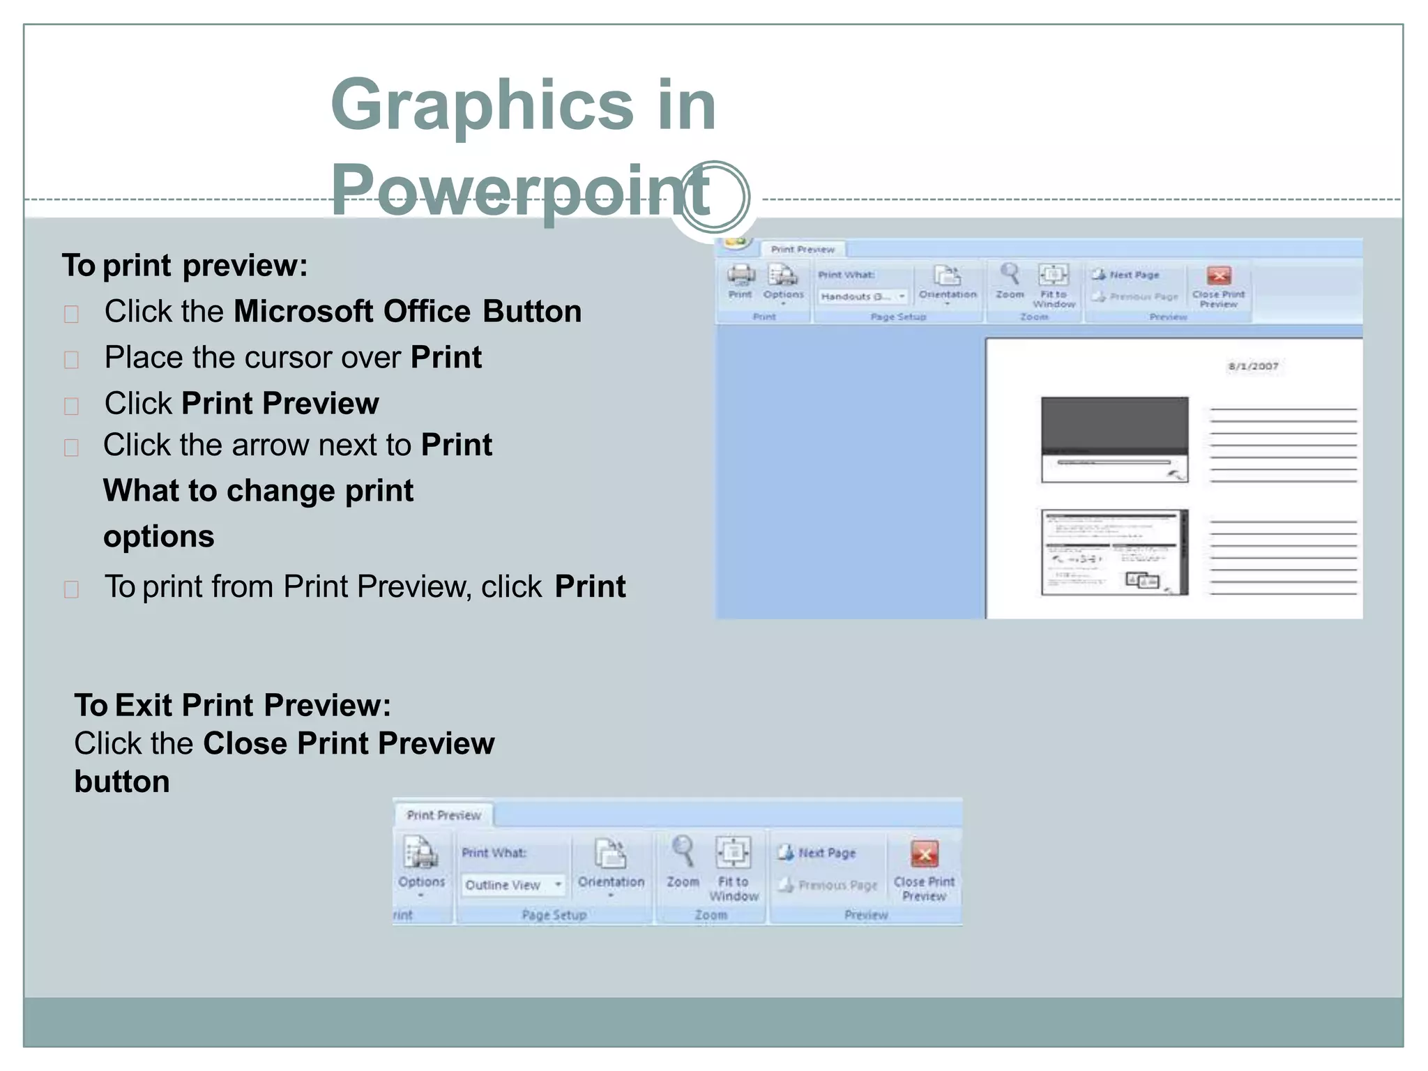Image resolution: width=1428 pixels, height=1071 pixels.
Task: Click Previous Page in the lower ribbon
Action: pos(828,885)
